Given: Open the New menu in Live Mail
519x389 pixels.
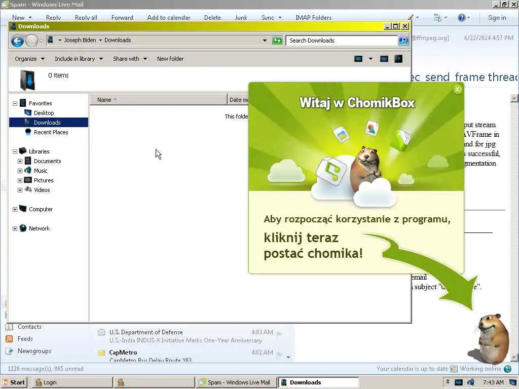Looking at the screenshot, I should pos(22,18).
